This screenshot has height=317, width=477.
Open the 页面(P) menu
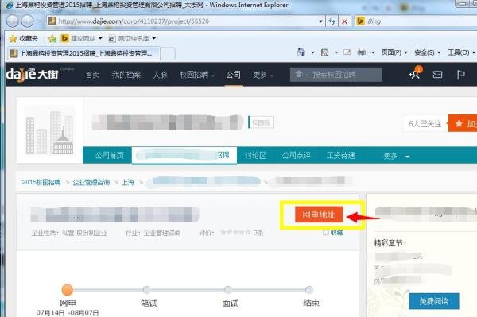394,52
